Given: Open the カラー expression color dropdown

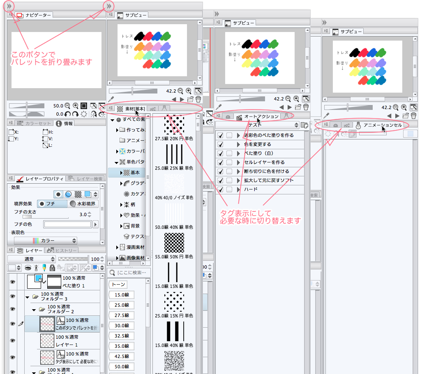Looking at the screenshot, I should pos(46,240).
